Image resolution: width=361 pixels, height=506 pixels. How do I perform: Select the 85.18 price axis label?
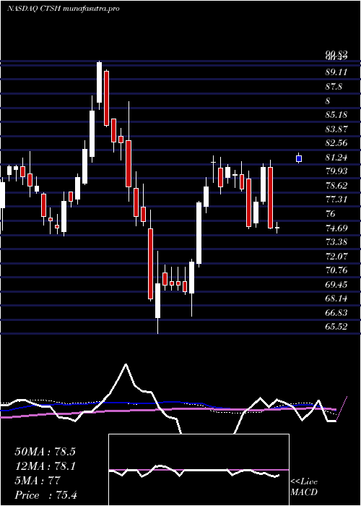tap(336, 115)
